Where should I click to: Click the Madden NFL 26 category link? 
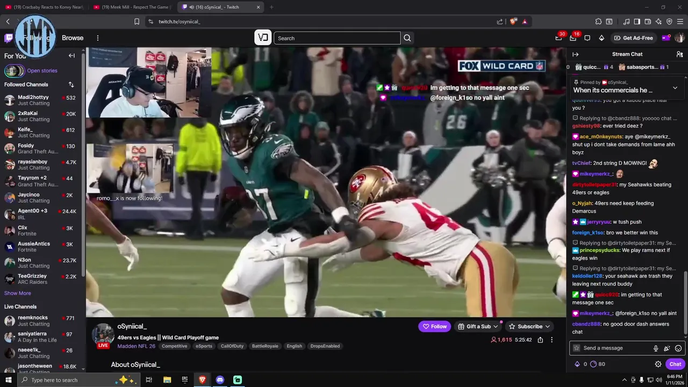[x=136, y=346]
